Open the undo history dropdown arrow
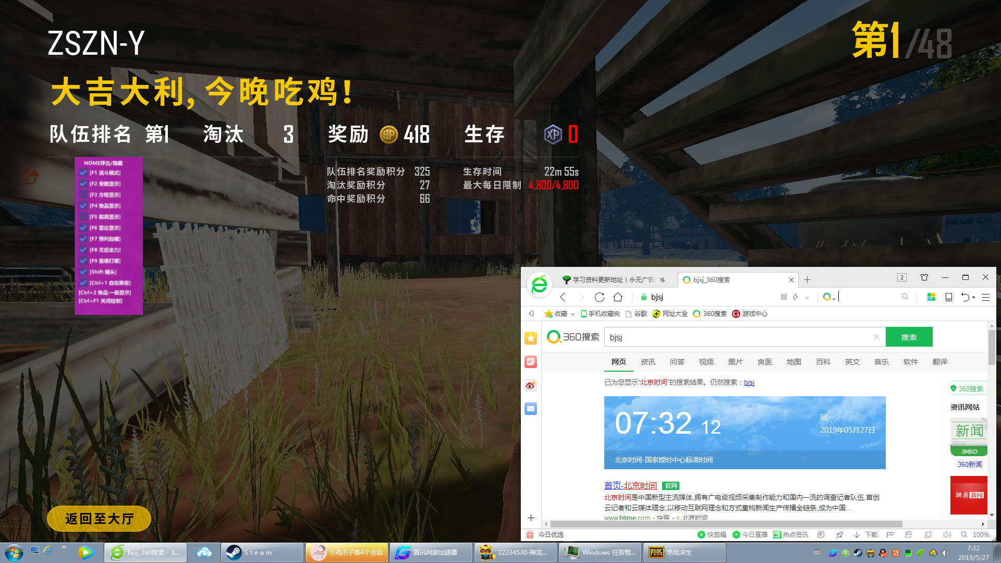The image size is (1001, 563). click(x=974, y=297)
